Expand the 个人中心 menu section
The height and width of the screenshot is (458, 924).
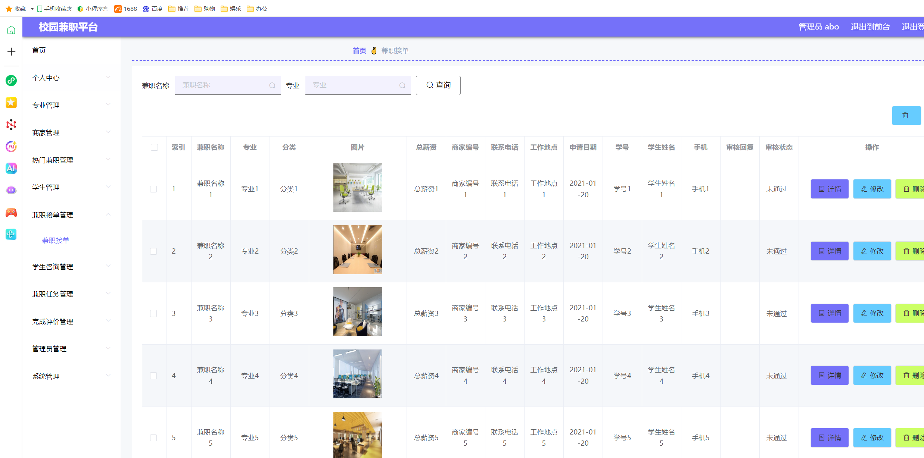(x=71, y=78)
